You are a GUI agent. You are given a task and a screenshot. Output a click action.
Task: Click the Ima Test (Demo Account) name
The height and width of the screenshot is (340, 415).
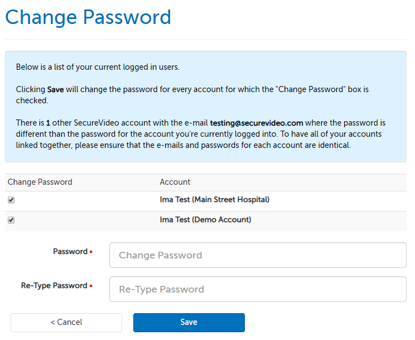pyautogui.click(x=205, y=220)
